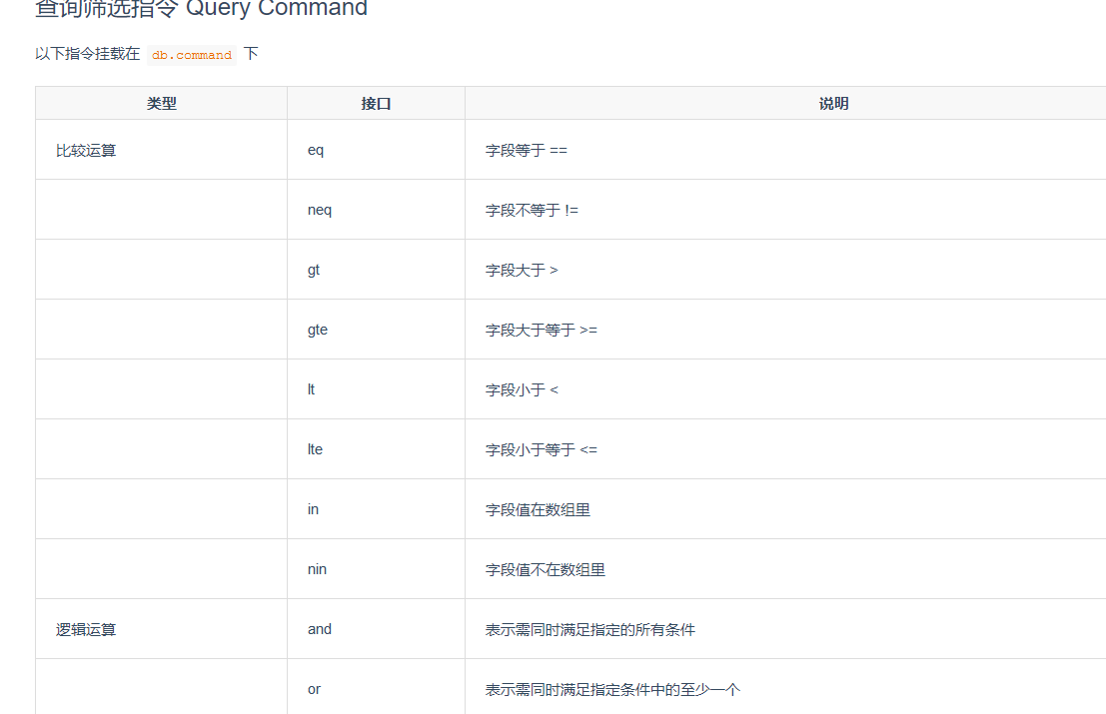Click the '类型' column header
Image resolution: width=1106 pixels, height=714 pixels.
click(162, 104)
